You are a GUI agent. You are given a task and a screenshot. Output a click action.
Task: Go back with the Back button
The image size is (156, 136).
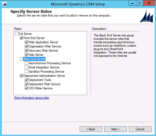[91, 129]
